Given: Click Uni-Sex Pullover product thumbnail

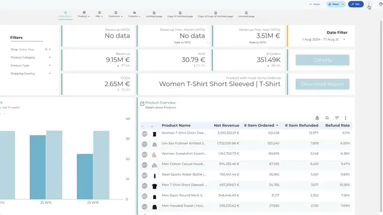Looking at the screenshot, I should pyautogui.click(x=154, y=145).
